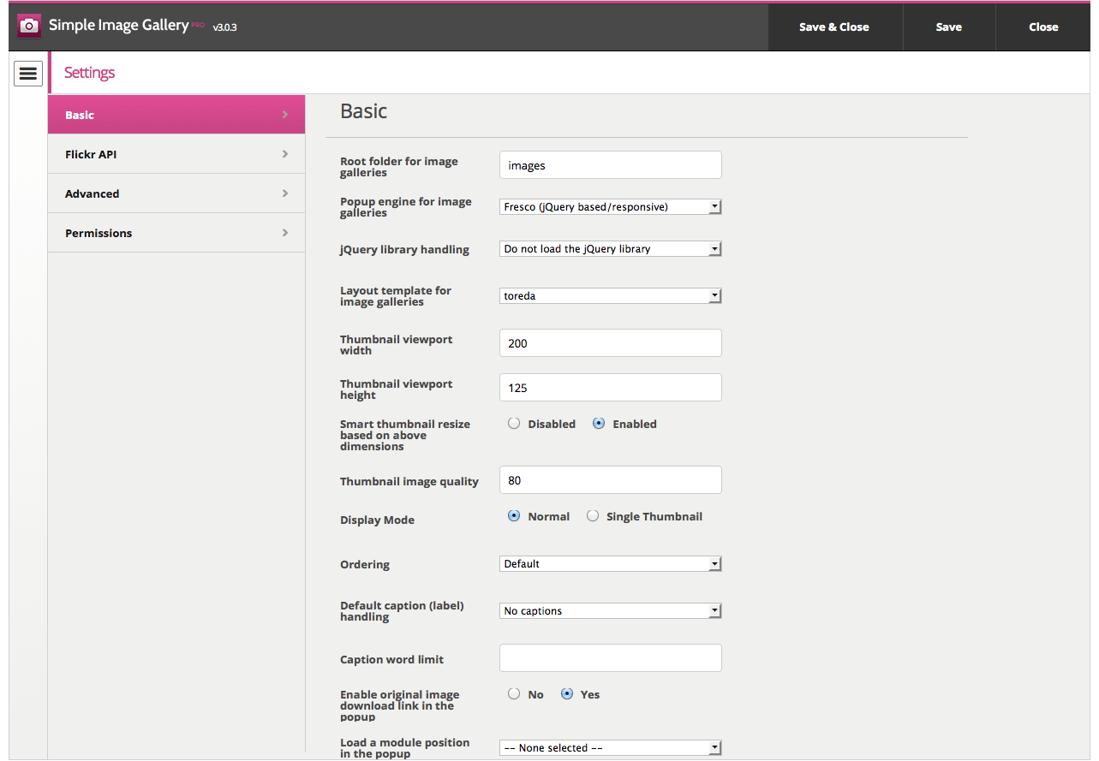1099x761 pixels.
Task: Select Enabled for smart thumbnail resize
Action: point(599,423)
